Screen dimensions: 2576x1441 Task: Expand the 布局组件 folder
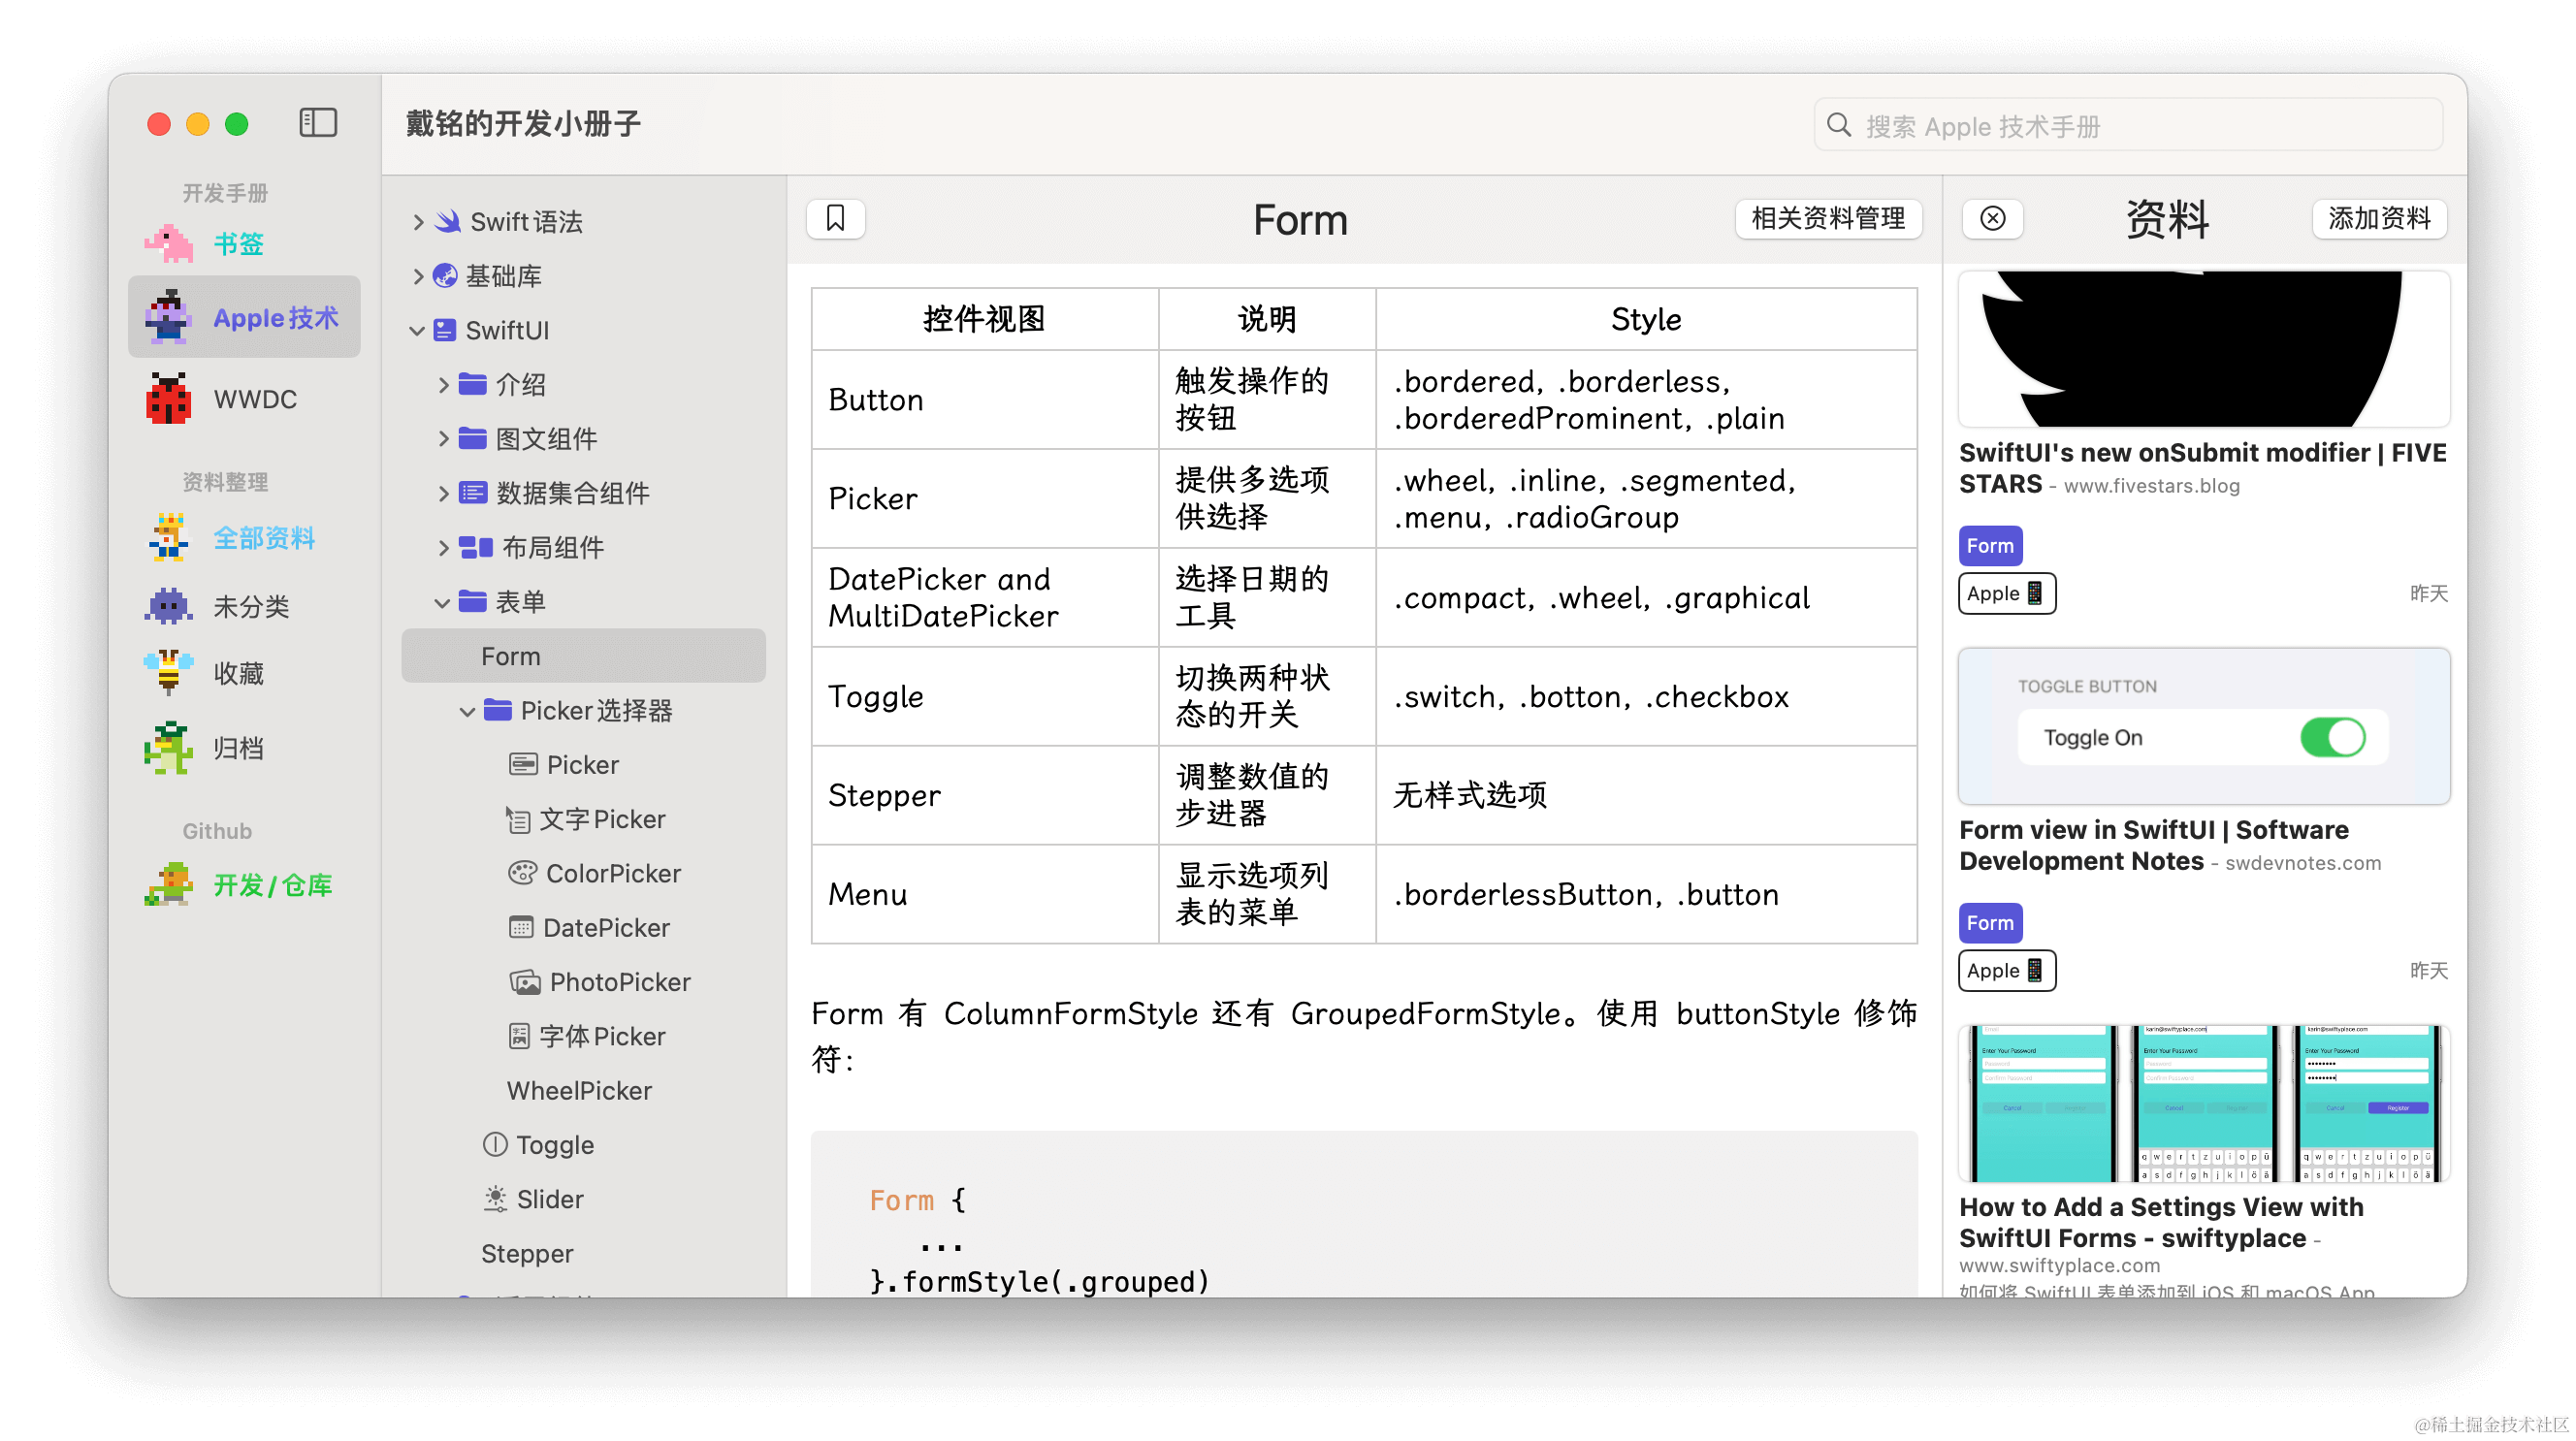(x=443, y=547)
